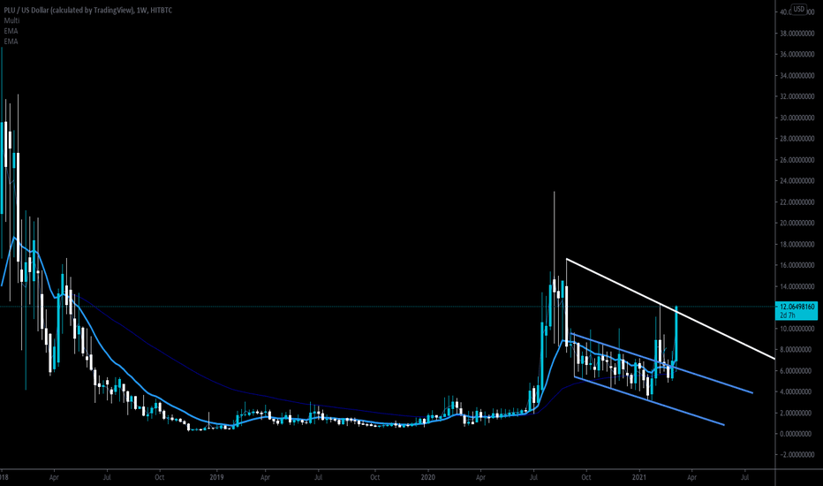Click the current price label 12.06498160
Screen dimensions: 823x486
(797, 307)
